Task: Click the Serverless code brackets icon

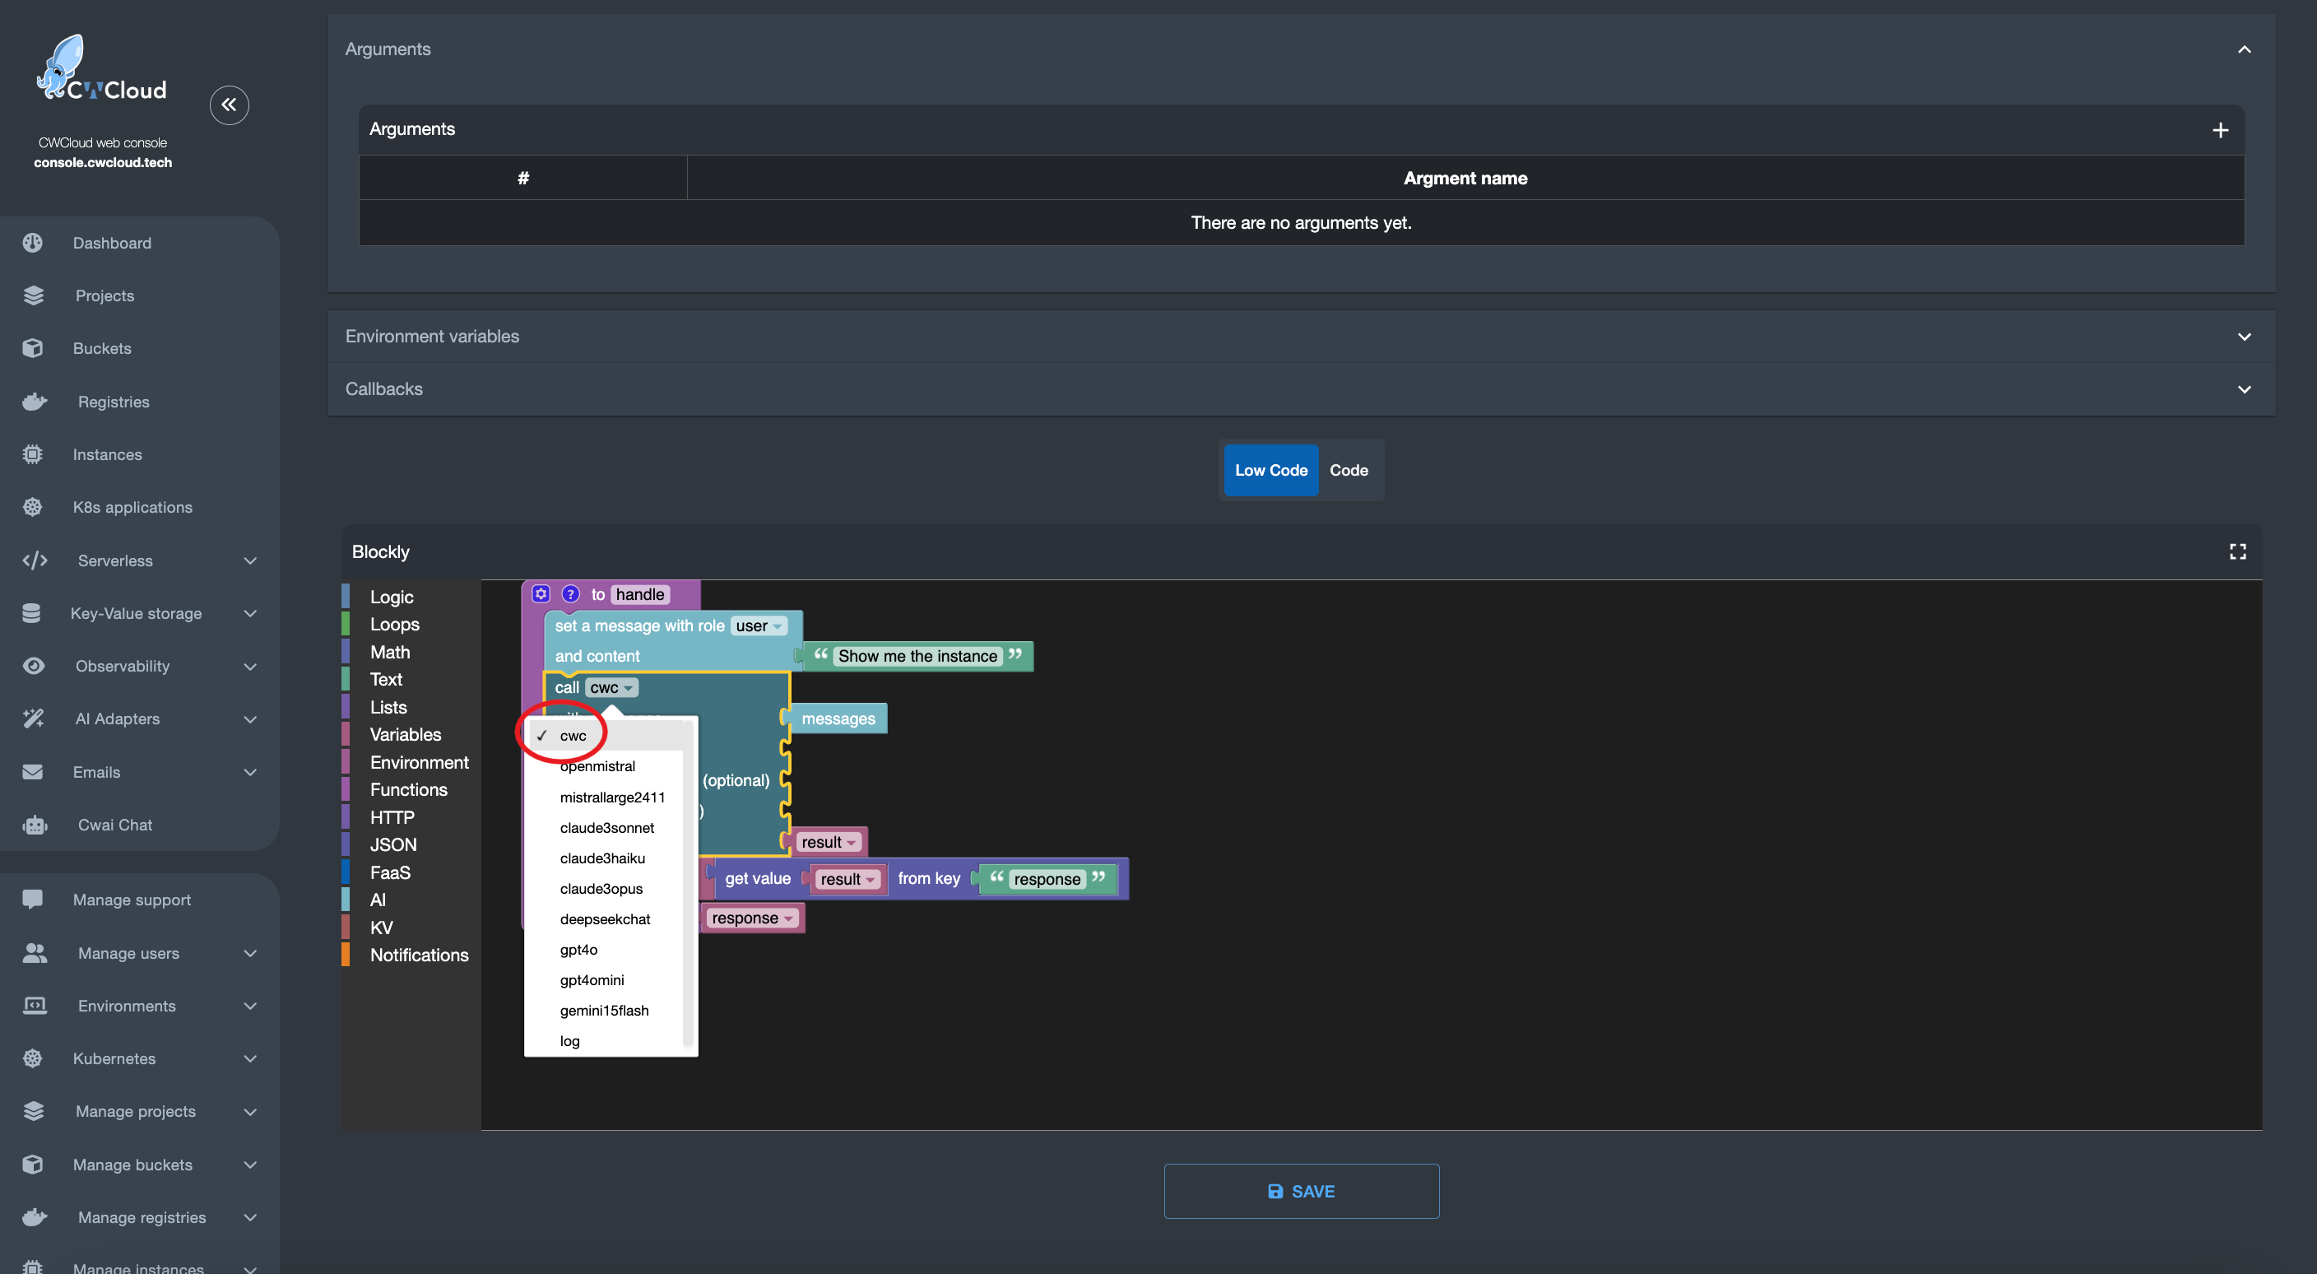Action: (x=35, y=560)
